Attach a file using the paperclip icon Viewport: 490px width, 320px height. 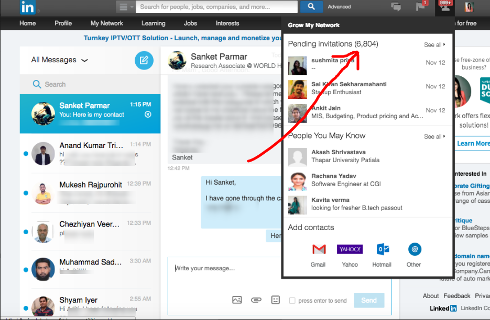[x=256, y=300]
